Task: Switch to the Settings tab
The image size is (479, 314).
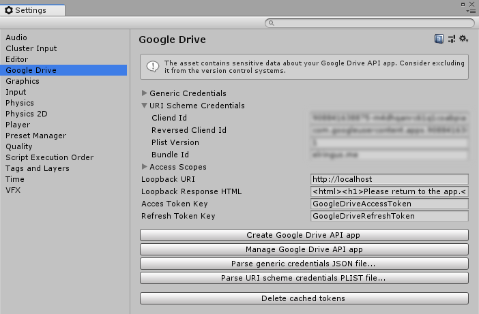Action: click(32, 10)
